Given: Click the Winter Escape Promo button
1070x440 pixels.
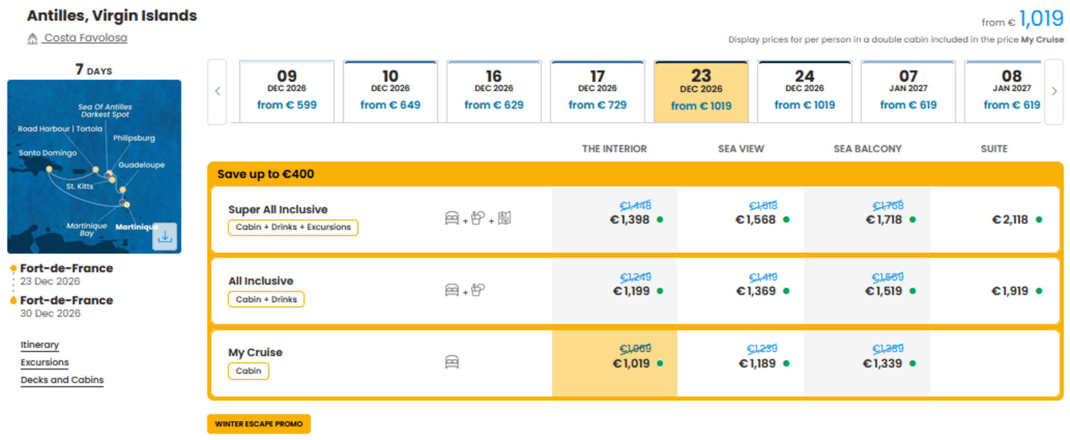Looking at the screenshot, I should point(259,424).
